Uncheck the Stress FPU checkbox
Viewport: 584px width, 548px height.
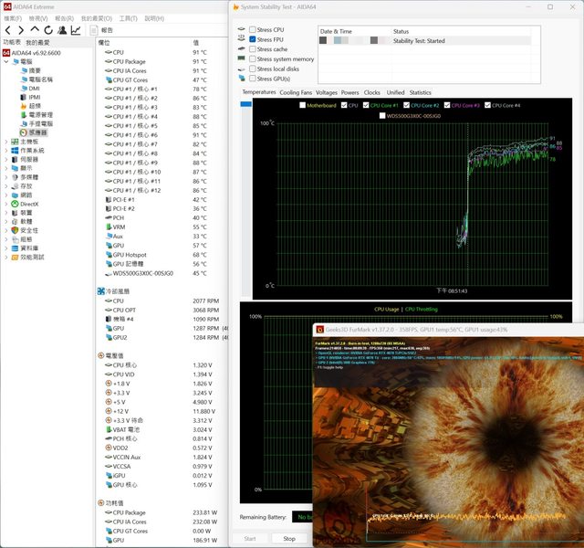pyautogui.click(x=253, y=40)
